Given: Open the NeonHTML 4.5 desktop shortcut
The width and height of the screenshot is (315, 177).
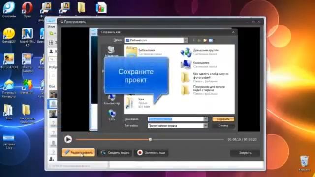Looking at the screenshot, I should click(x=28, y=37).
